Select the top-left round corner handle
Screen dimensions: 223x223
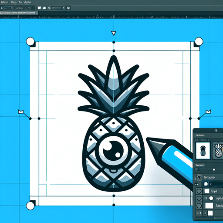pos(30,41)
